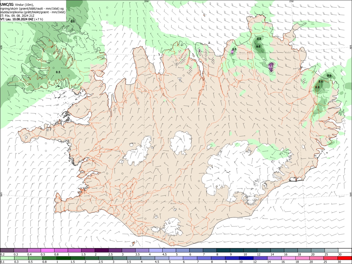Click the violet rain swatch between 14 and 16
The image size is (352, 264).
[274, 258]
